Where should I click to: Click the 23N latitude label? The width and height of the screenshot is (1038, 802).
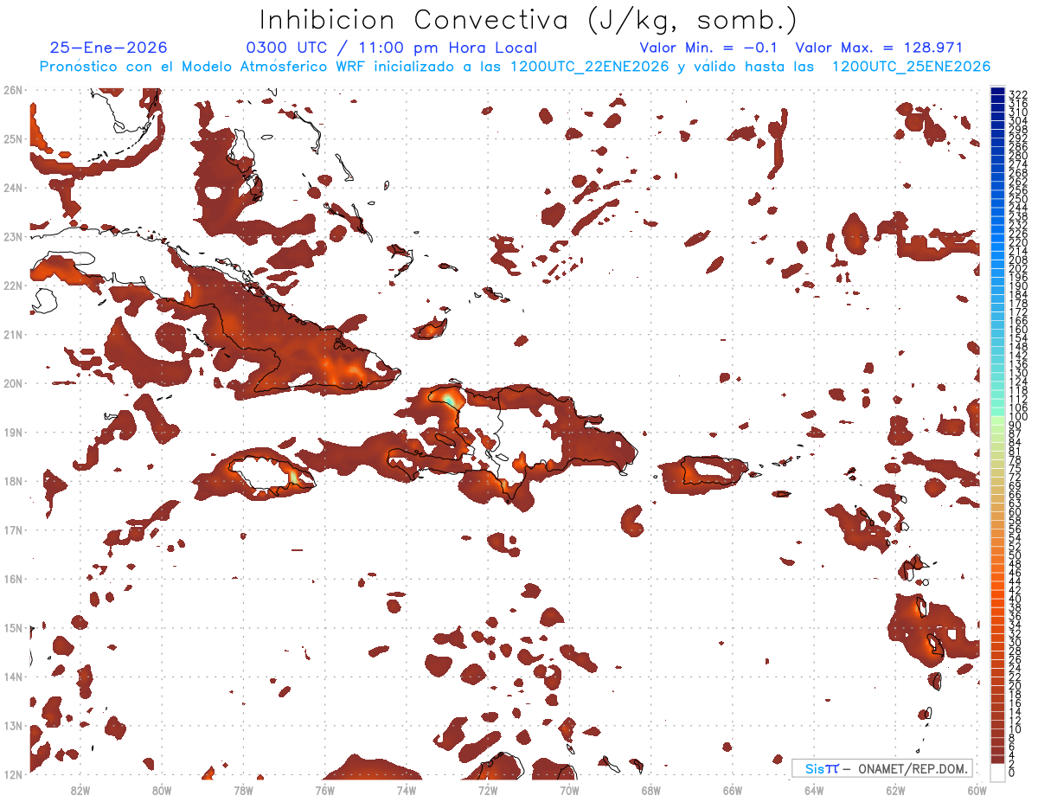[x=13, y=236]
